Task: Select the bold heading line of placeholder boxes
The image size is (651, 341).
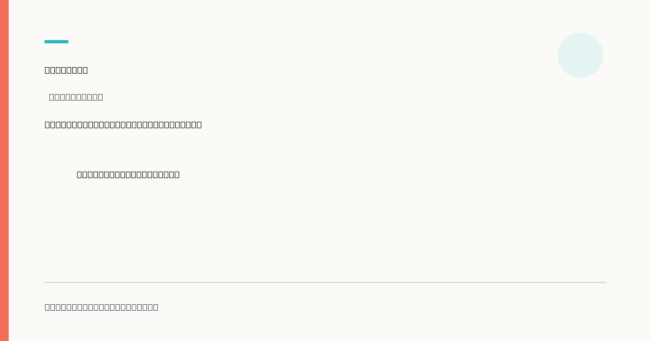Action: click(66, 70)
